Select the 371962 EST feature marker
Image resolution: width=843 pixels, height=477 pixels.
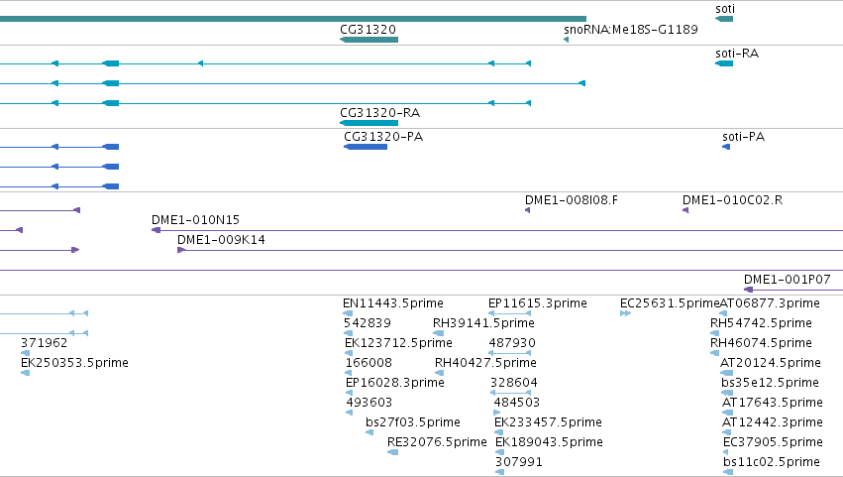click(26, 353)
